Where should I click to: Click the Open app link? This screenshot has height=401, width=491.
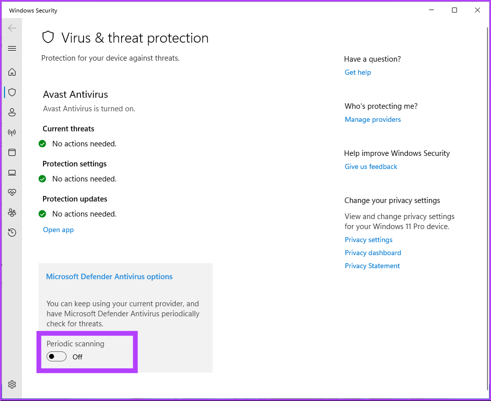coord(58,230)
